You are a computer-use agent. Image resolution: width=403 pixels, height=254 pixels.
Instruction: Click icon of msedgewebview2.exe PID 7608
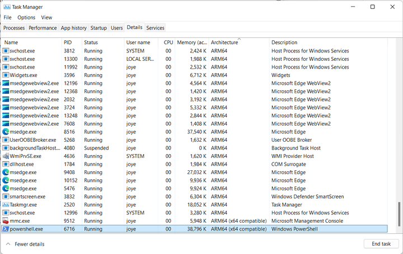(x=6, y=124)
